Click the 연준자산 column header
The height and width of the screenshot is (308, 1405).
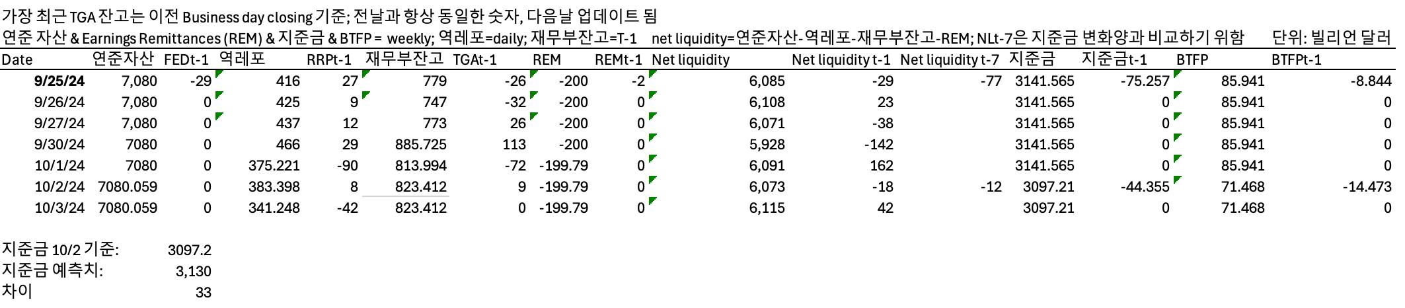tap(124, 59)
